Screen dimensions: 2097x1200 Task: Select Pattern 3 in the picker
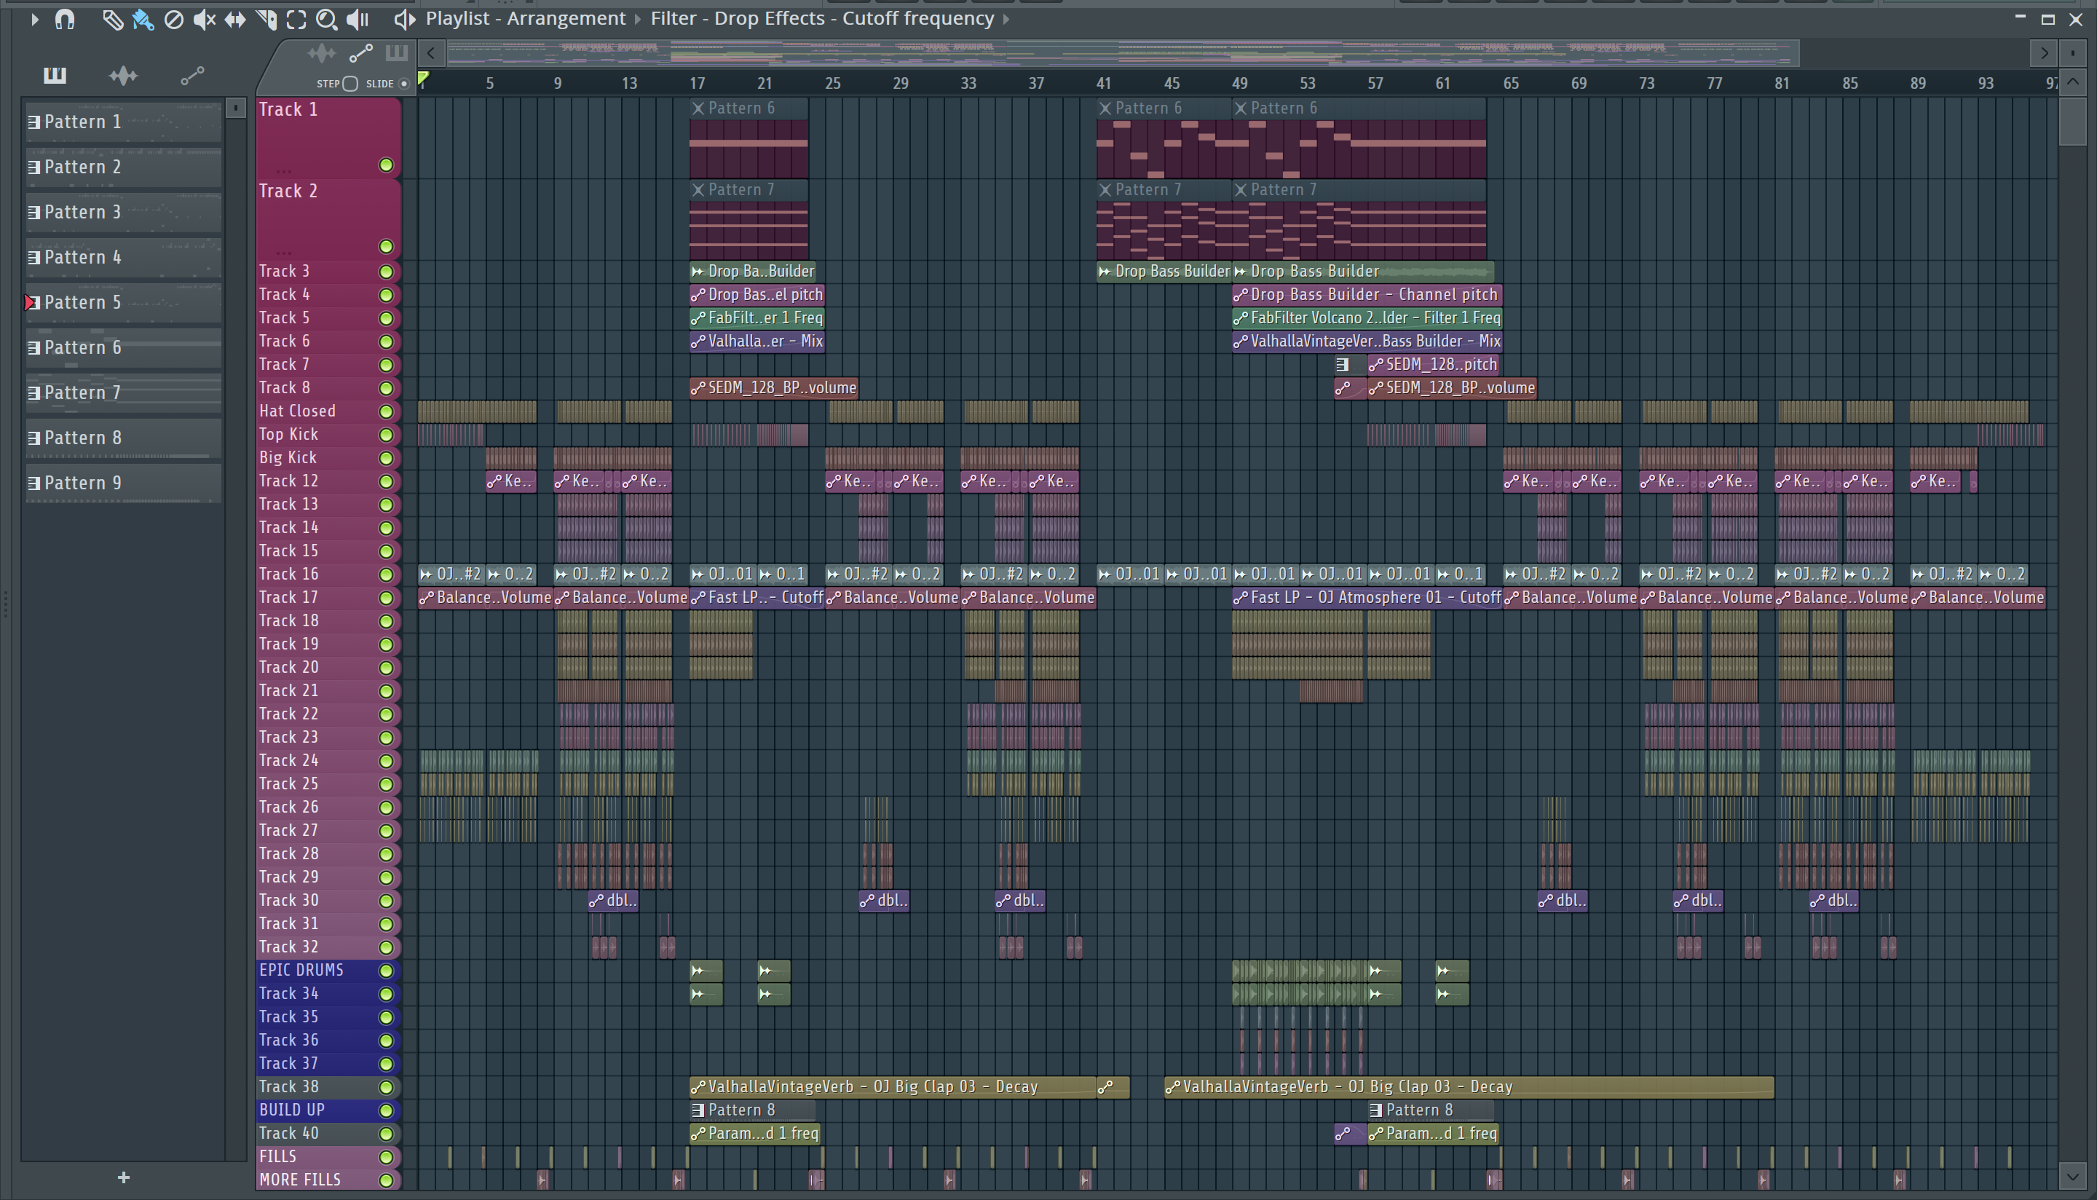[124, 213]
